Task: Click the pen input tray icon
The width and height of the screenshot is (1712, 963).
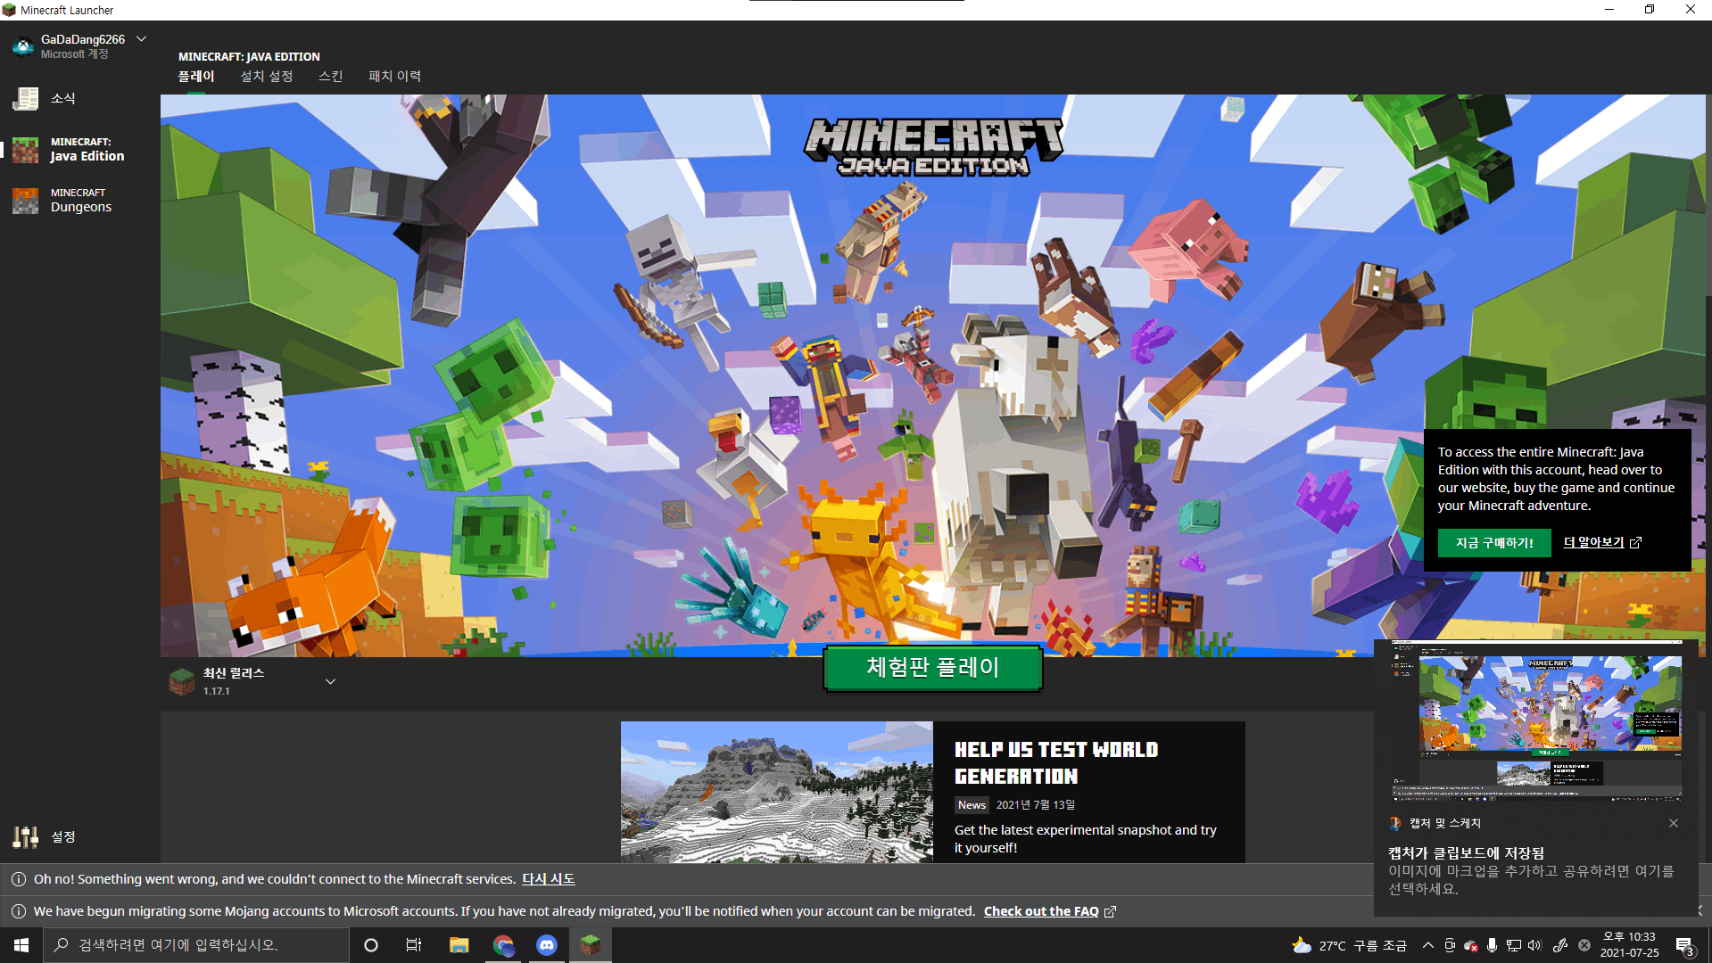Action: [x=1560, y=945]
